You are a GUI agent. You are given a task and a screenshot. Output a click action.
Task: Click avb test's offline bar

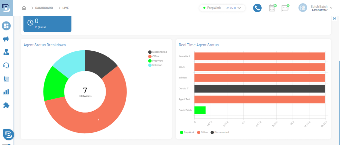coord(259,78)
